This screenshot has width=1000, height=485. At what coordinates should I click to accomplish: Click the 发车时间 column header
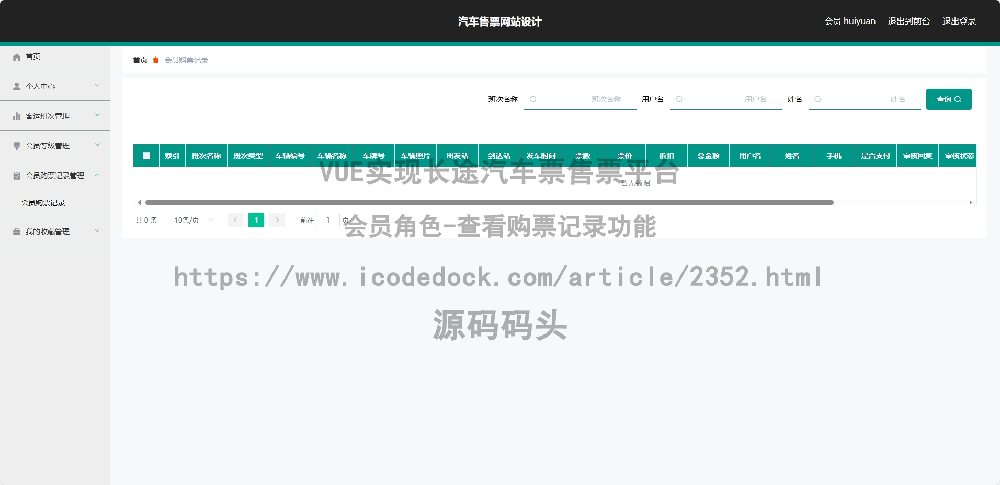click(x=541, y=156)
